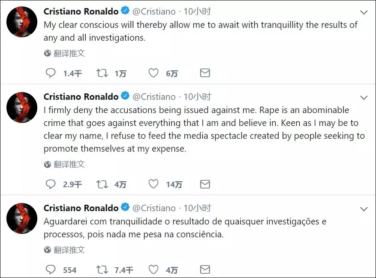This screenshot has width=376, height=278.
Task: Reply to the 'I firmly deny' tweet
Action: coord(51,184)
